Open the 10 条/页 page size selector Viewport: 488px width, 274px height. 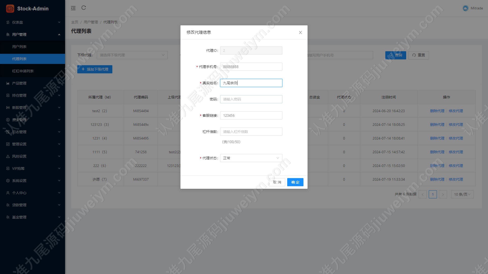(x=462, y=194)
